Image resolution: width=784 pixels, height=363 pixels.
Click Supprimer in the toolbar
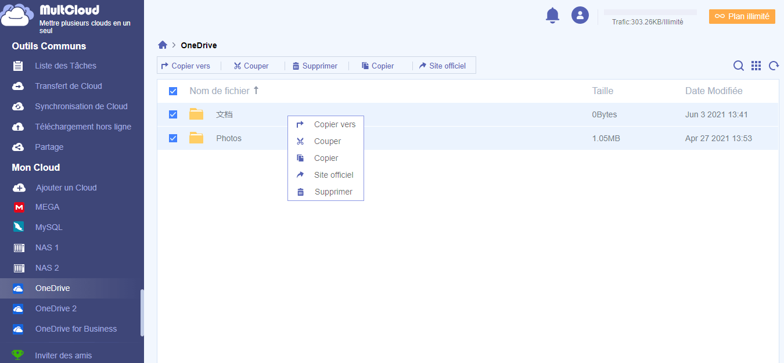(x=315, y=66)
